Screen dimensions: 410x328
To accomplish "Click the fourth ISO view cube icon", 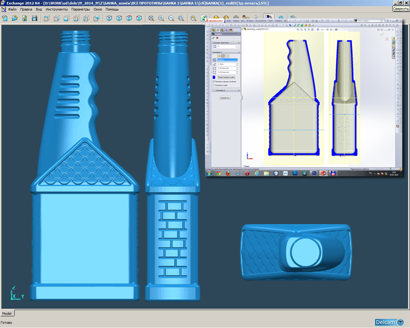I will pyautogui.click(x=139, y=18).
